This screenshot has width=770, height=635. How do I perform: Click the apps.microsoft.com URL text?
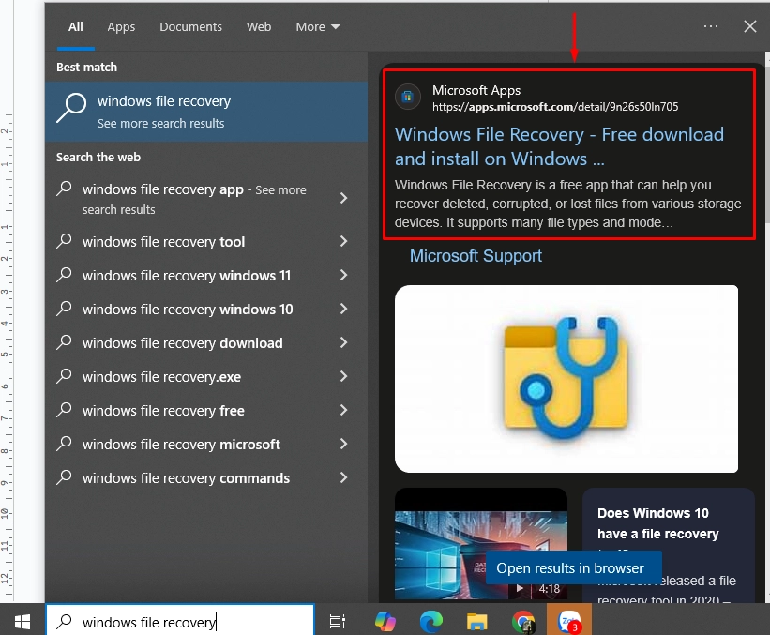pos(555,107)
